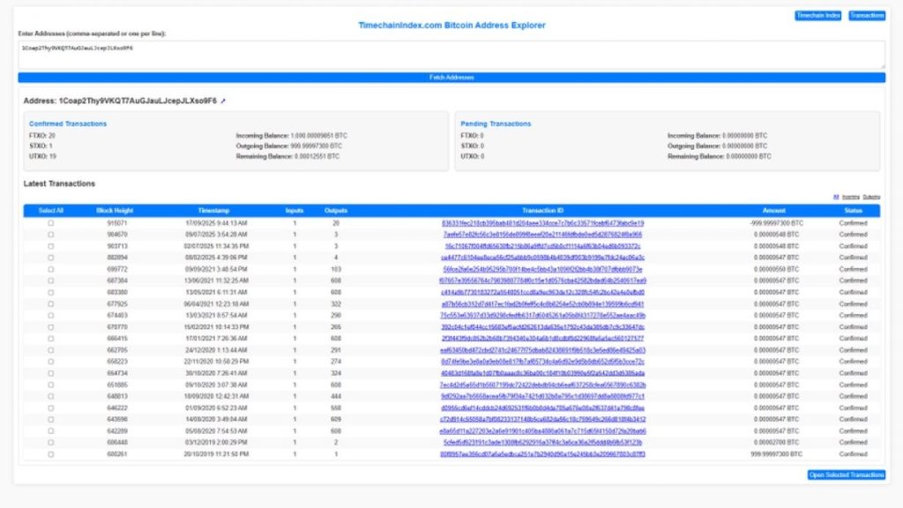Click the Select All column header
The height and width of the screenshot is (508, 903).
coord(51,211)
